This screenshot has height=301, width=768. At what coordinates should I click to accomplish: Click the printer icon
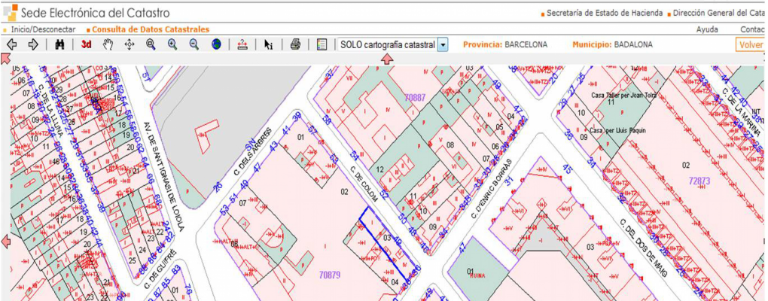point(296,44)
